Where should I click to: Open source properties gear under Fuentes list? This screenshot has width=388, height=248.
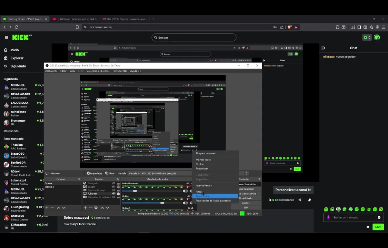(x=96, y=208)
